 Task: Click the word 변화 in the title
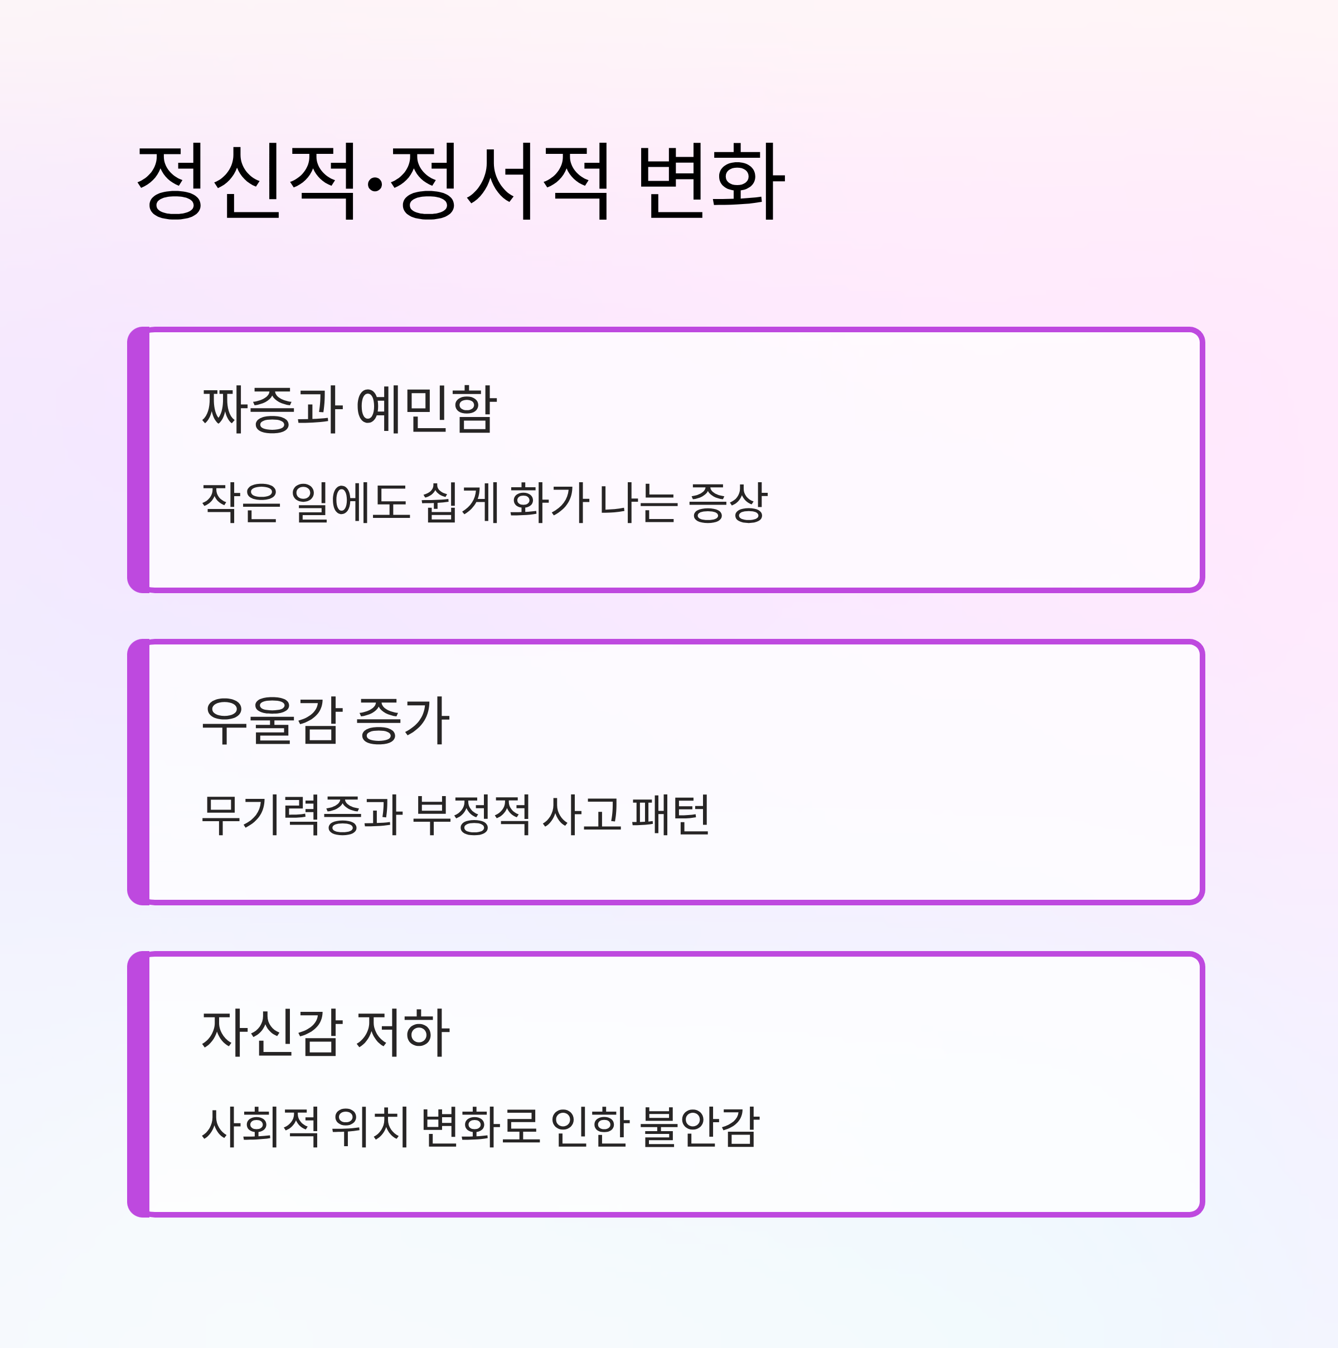pos(712,182)
